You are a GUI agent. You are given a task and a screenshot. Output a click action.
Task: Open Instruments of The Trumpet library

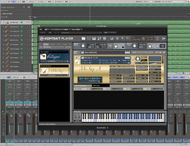click(x=52, y=61)
